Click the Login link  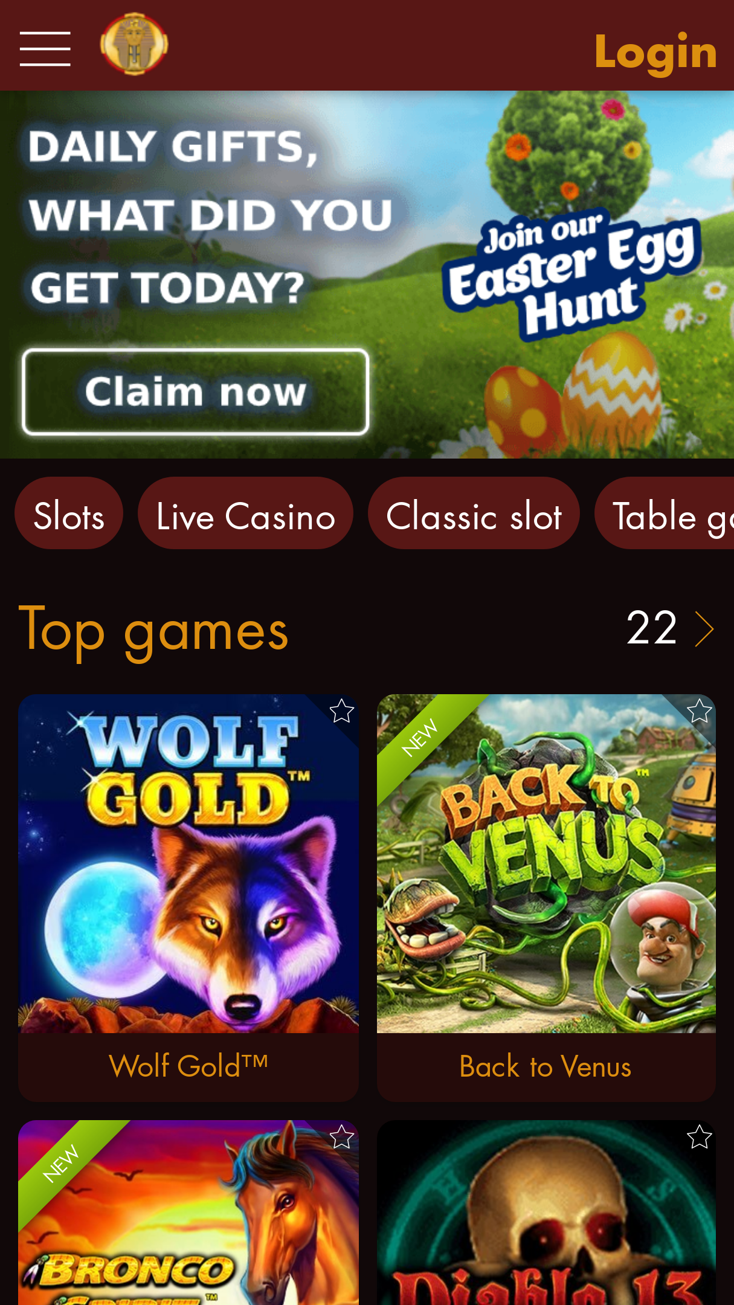(656, 51)
